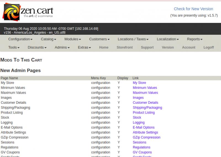Open the Tools dropdown menu
The height and width of the screenshot is (157, 221).
point(14,47)
